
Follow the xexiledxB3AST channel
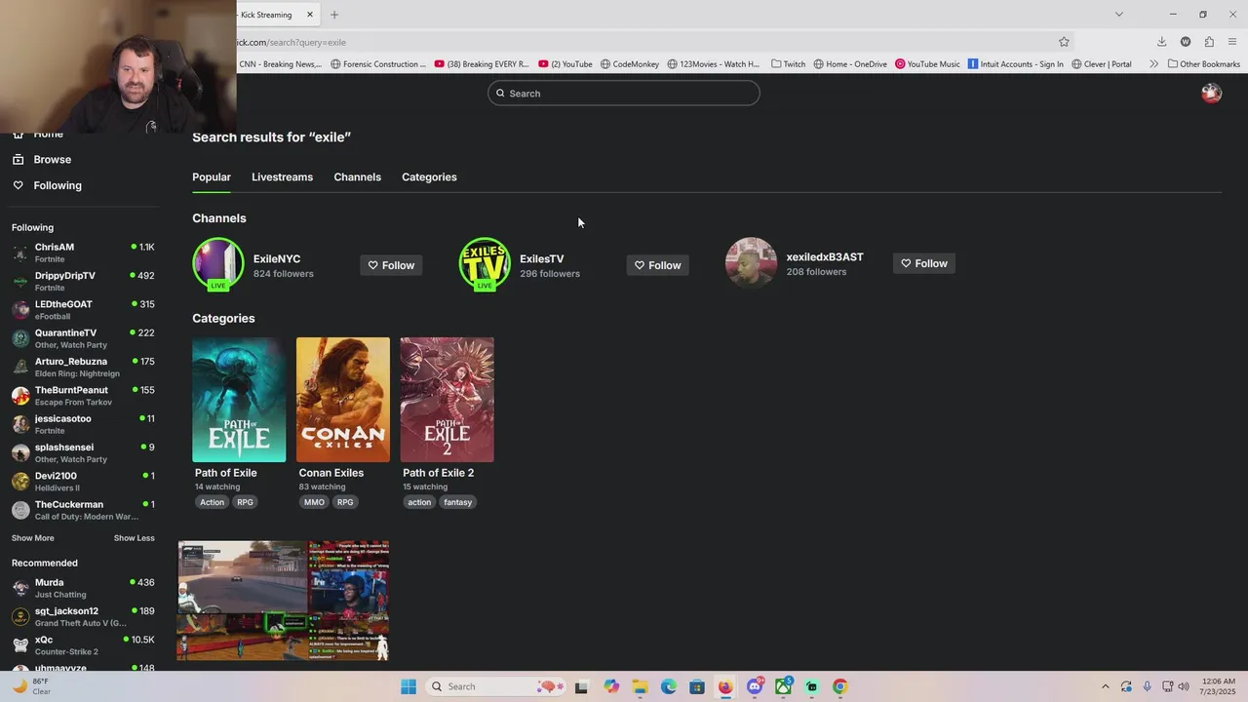(923, 263)
